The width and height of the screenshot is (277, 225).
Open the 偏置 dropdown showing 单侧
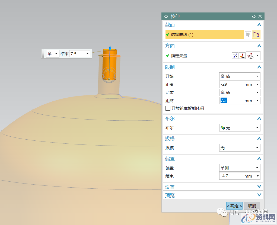[x=240, y=168]
